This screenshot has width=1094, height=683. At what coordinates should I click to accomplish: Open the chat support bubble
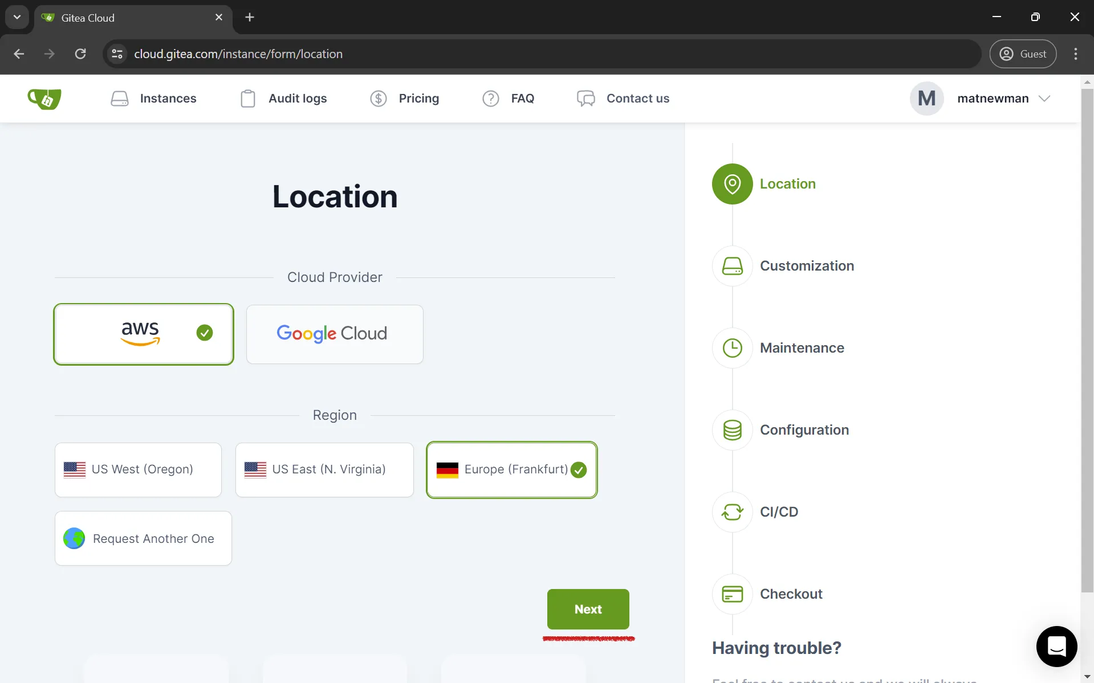(1056, 647)
